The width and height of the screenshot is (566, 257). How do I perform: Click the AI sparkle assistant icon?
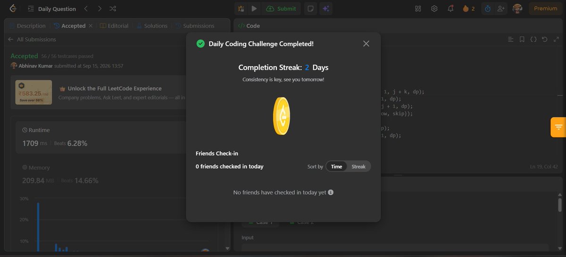click(325, 8)
